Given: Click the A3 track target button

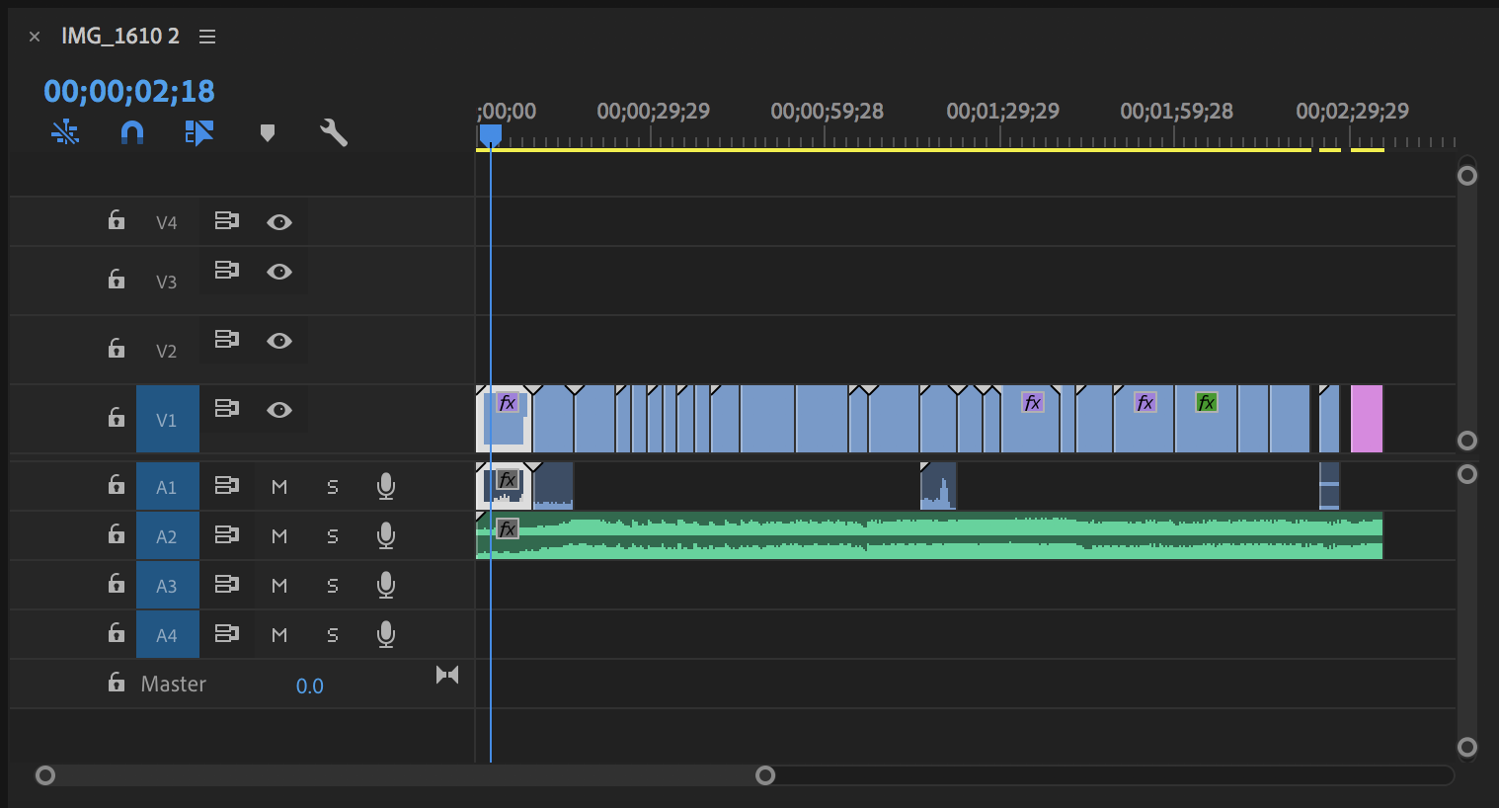Looking at the screenshot, I should pyautogui.click(x=167, y=586).
